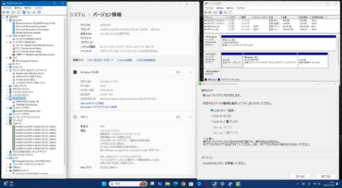Click the back arrow in Device Manager toolbar
Image resolution: width=342 pixels, height=188 pixels.
[3, 12]
